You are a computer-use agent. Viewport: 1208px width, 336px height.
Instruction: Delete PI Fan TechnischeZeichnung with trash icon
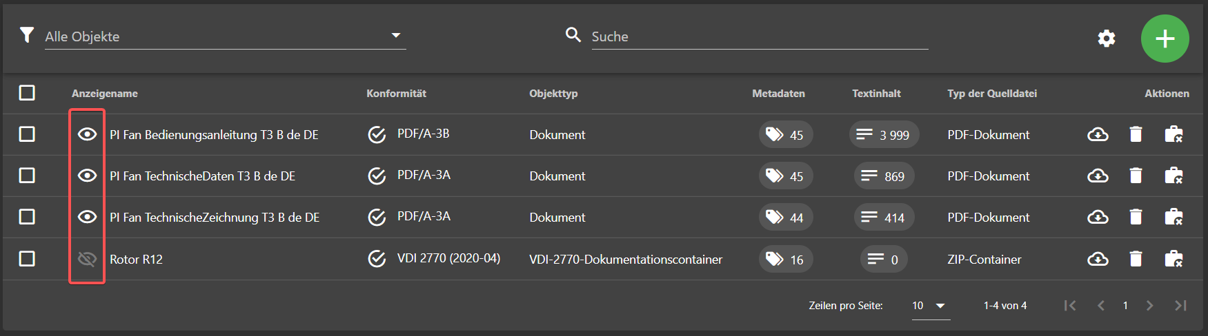click(x=1136, y=218)
